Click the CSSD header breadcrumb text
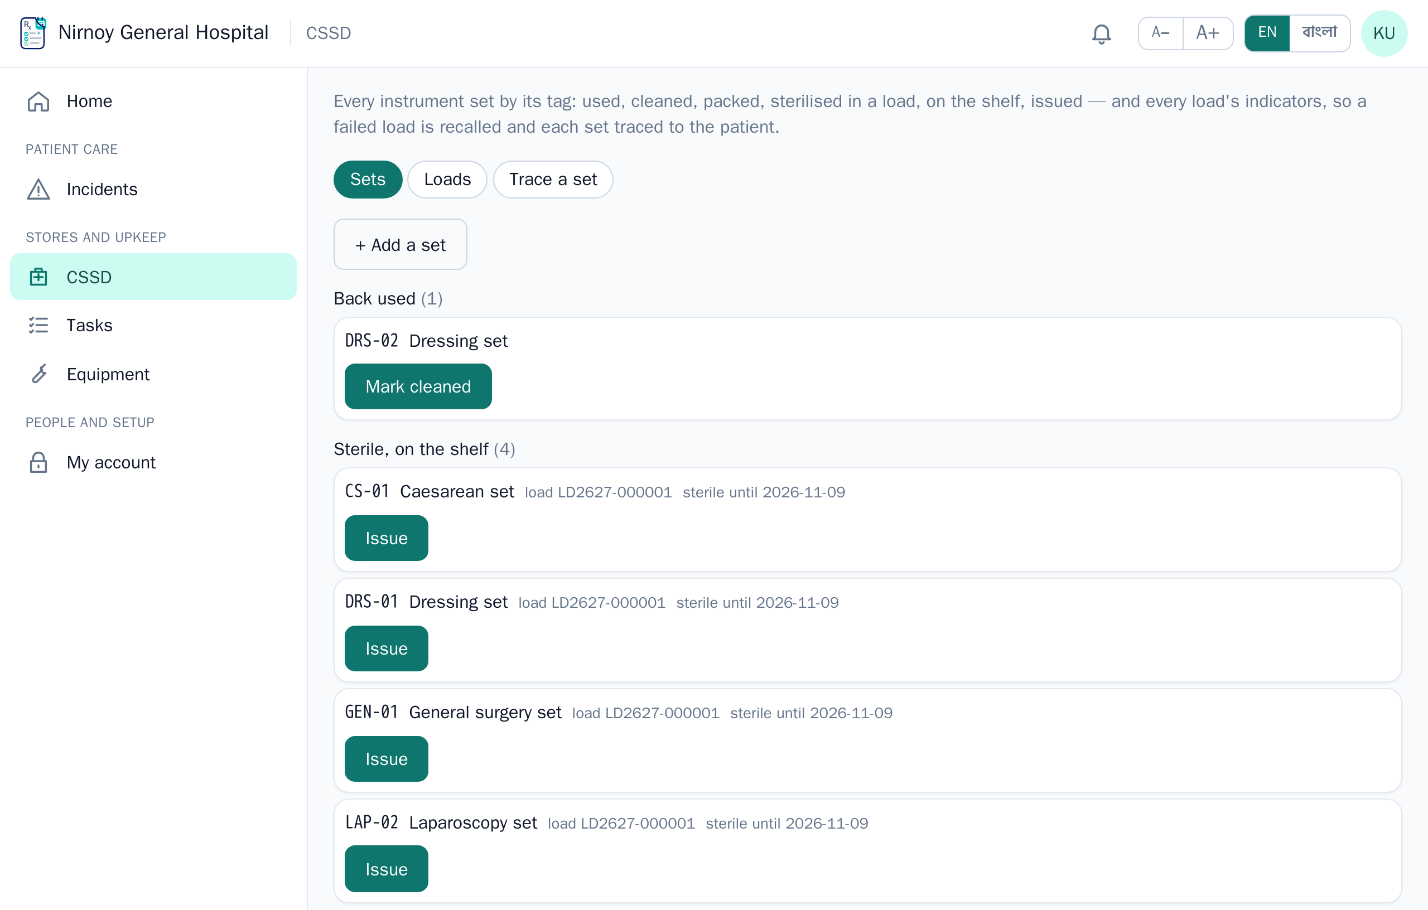Viewport: 1428px width, 910px height. [x=329, y=33]
